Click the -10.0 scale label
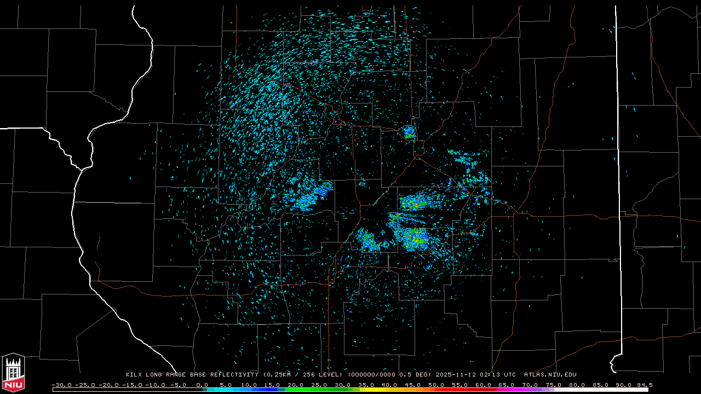The width and height of the screenshot is (701, 394). [x=156, y=385]
